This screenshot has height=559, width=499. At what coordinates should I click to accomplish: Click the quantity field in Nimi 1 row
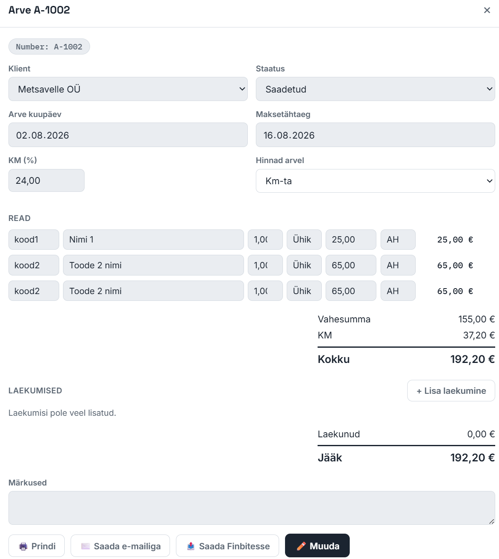pyautogui.click(x=265, y=240)
